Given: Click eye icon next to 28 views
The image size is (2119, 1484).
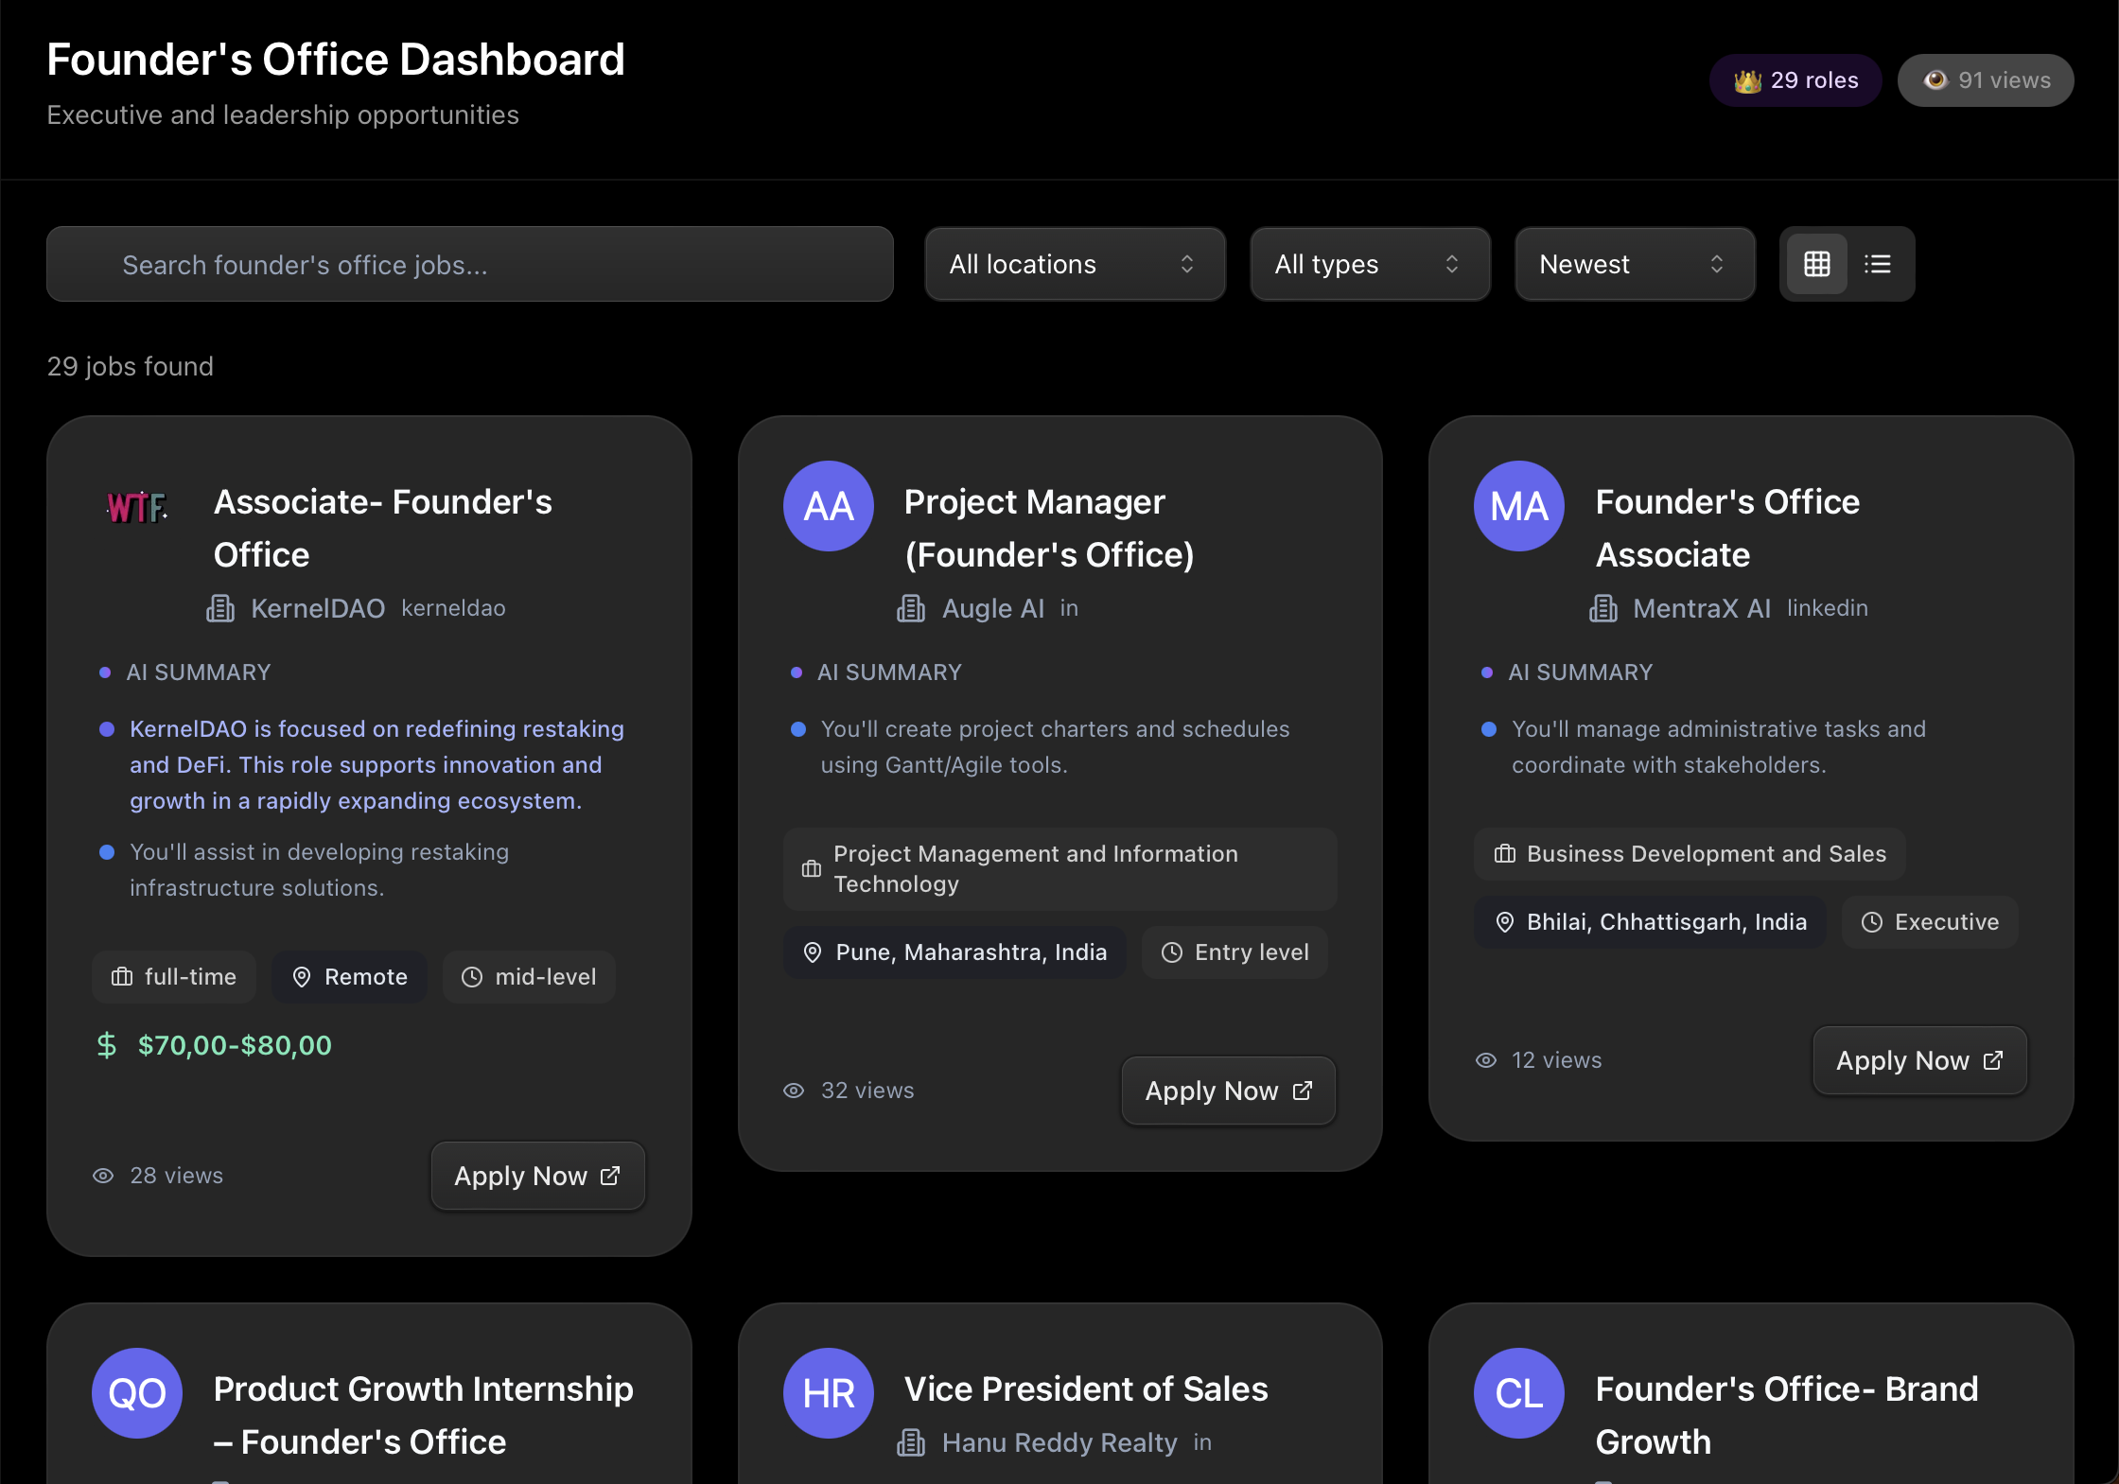Looking at the screenshot, I should pos(103,1176).
